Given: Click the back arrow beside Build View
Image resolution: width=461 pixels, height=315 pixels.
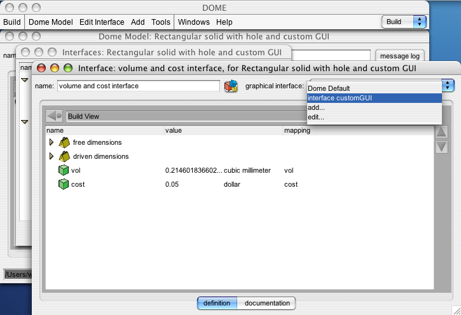Looking at the screenshot, I should pos(55,116).
